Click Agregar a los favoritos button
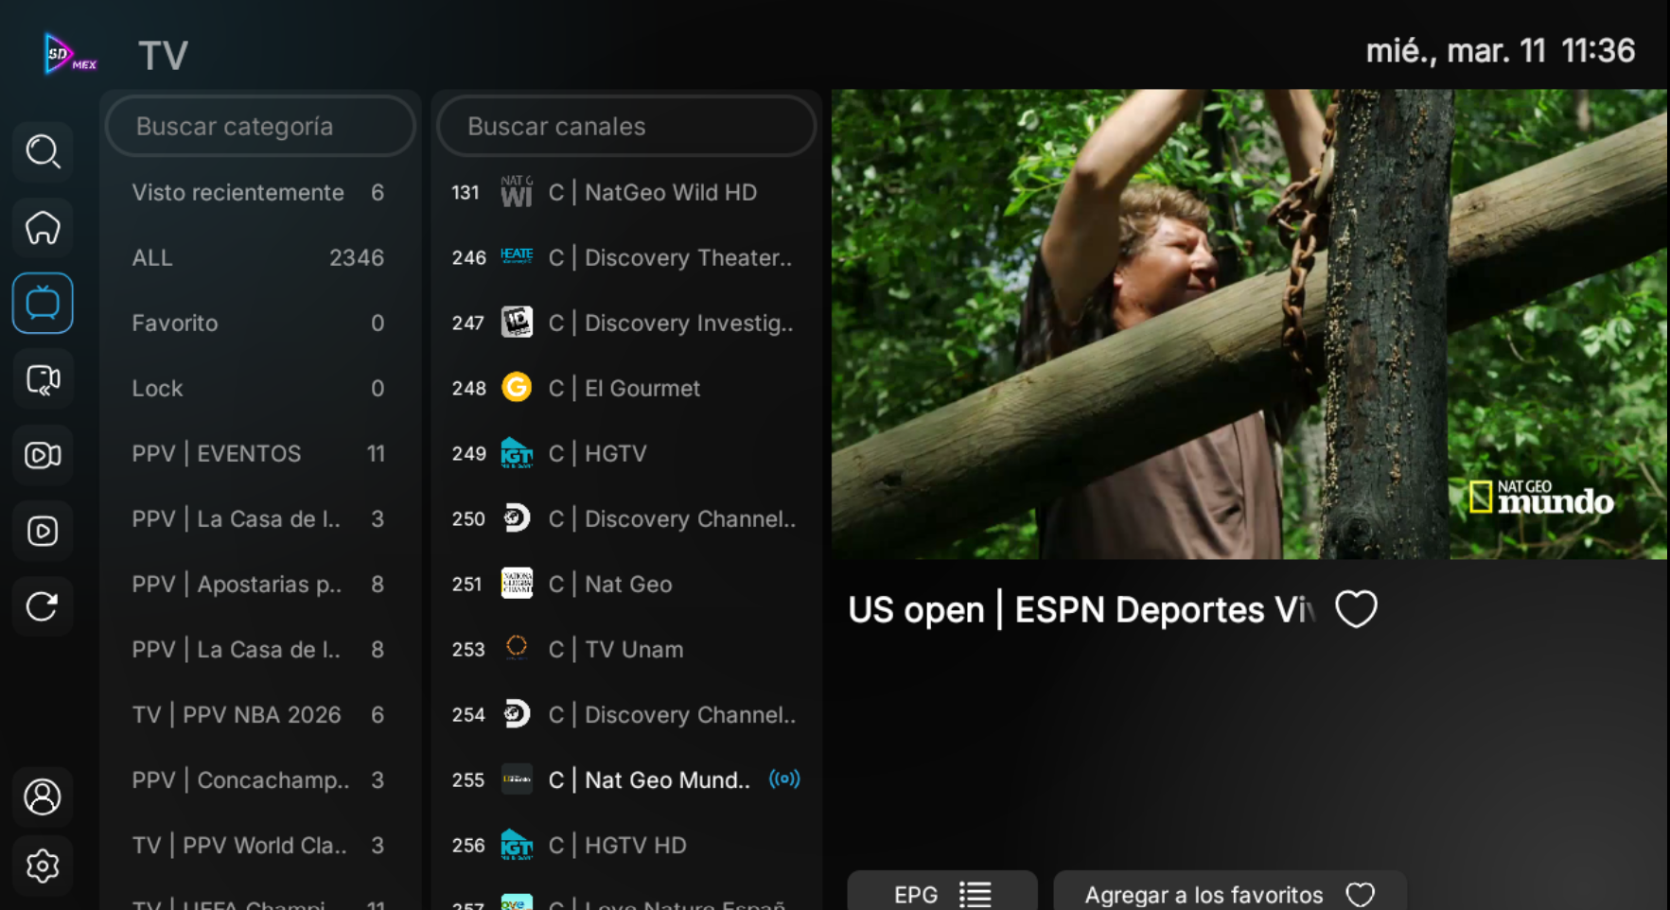The image size is (1670, 910). coord(1229,893)
